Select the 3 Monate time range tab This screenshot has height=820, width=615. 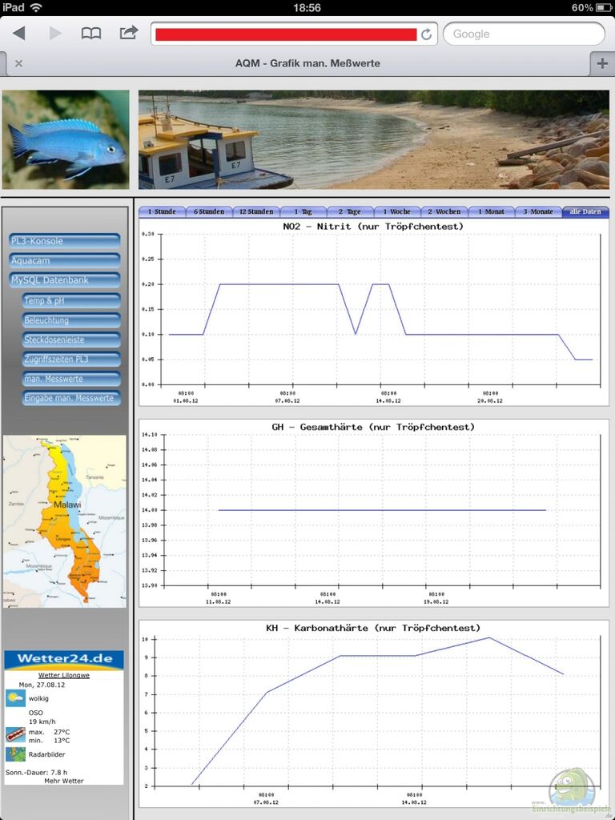[x=538, y=211]
